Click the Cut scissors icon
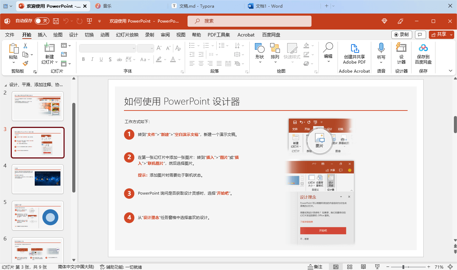This screenshot has height=270, width=457. (25, 46)
